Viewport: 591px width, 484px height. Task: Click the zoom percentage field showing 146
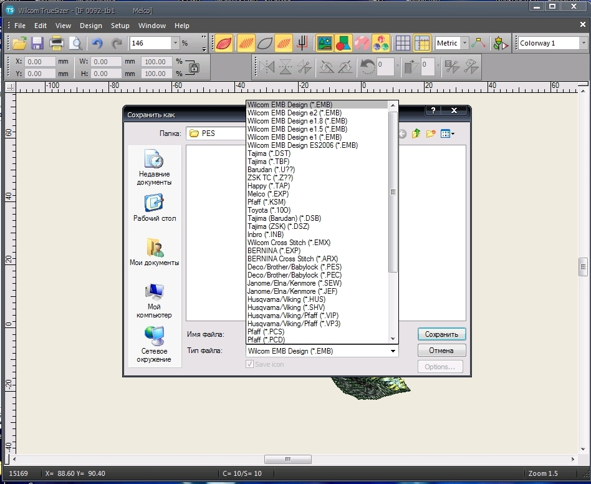(150, 43)
